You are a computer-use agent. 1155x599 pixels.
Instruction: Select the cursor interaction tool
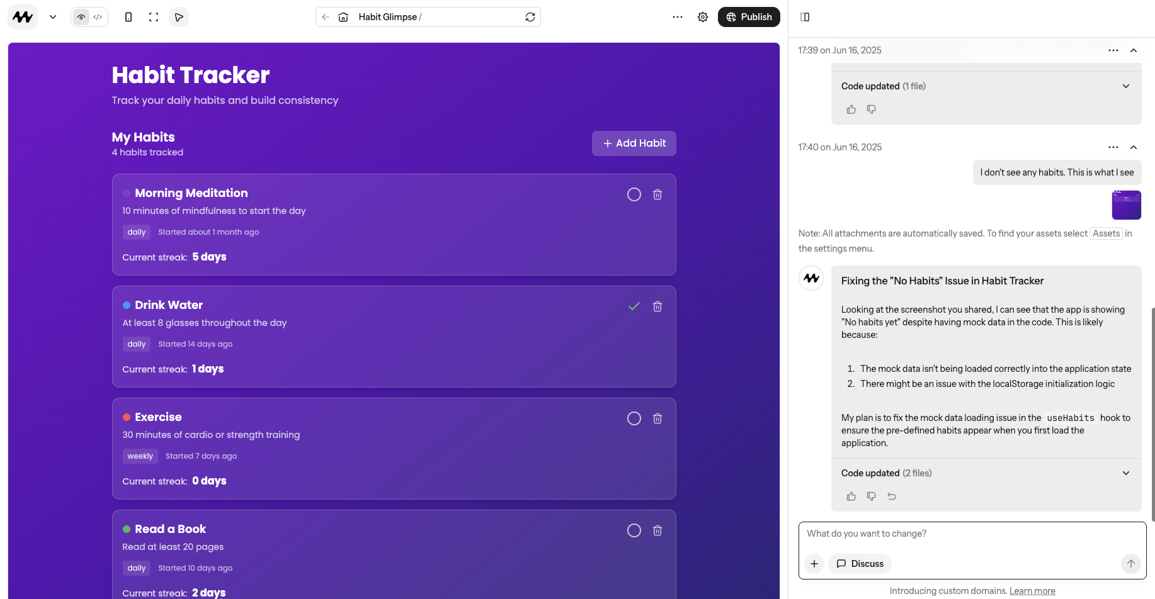click(179, 17)
